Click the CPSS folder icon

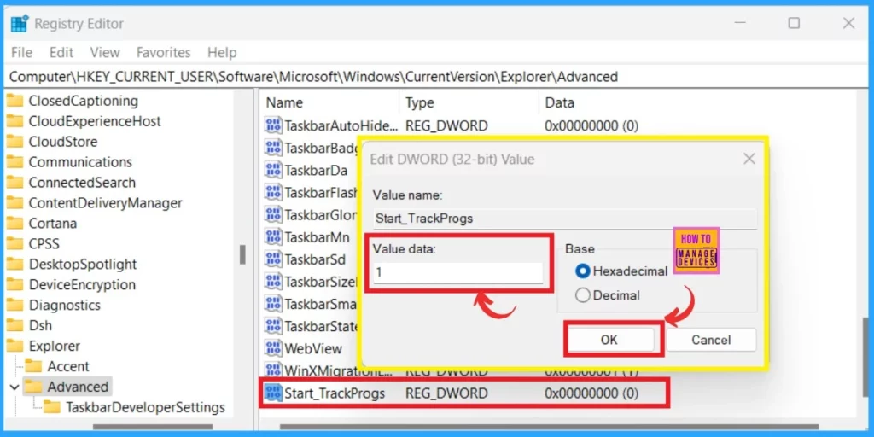tap(15, 243)
